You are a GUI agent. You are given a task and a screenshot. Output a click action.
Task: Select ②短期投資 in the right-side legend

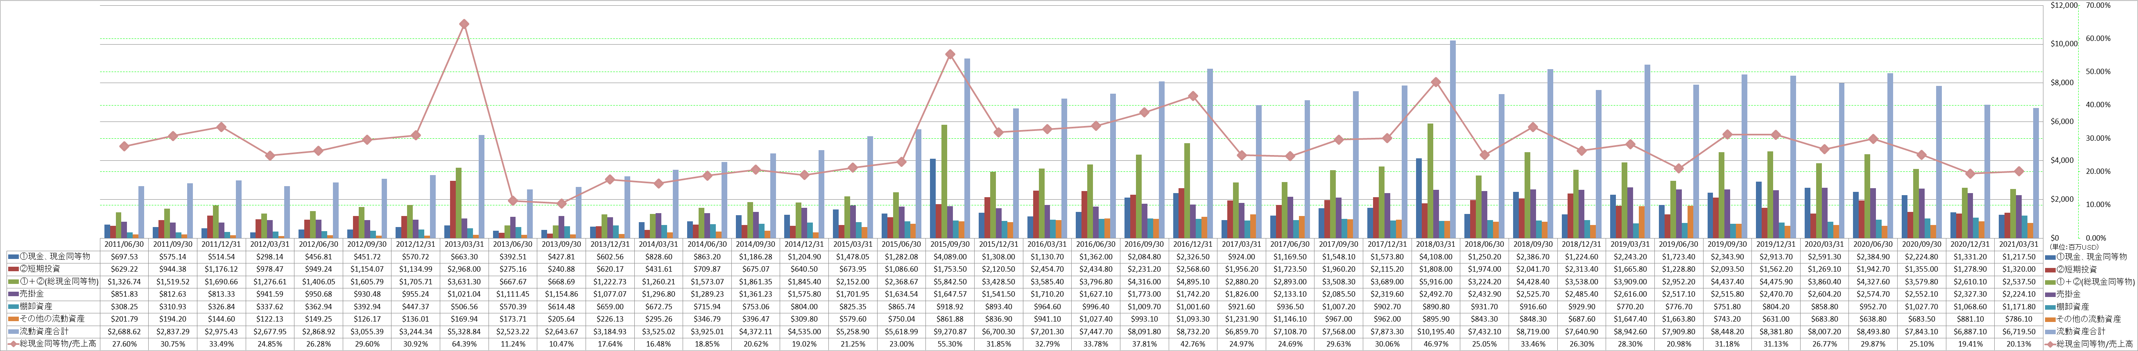[x=2076, y=270]
